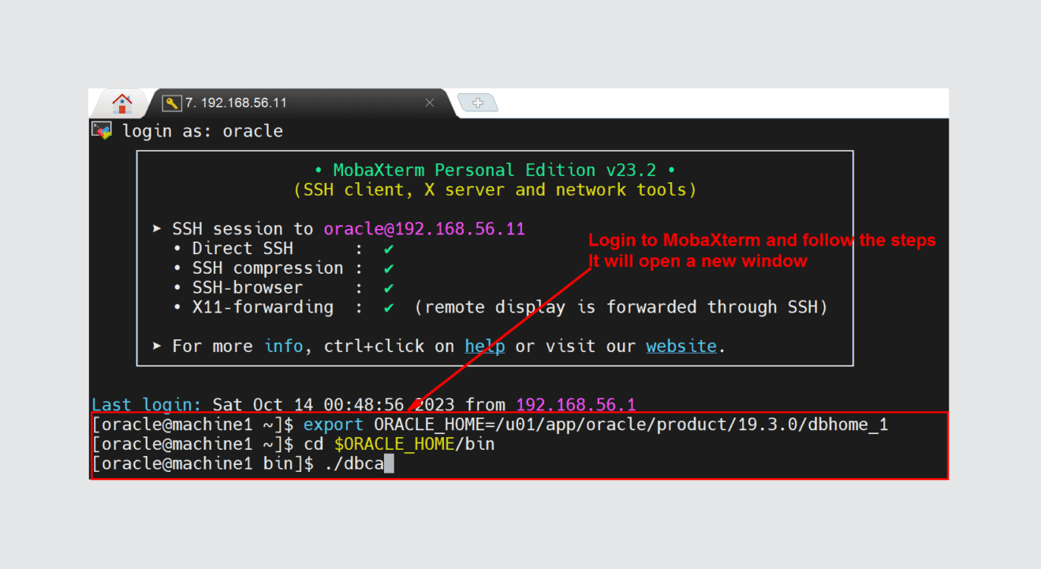1041x569 pixels.
Task: Click the Home tab house icon
Action: pyautogui.click(x=122, y=102)
